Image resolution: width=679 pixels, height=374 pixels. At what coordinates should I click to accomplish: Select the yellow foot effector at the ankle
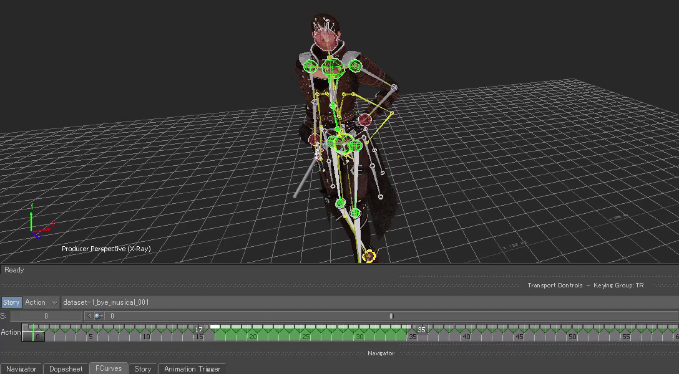[369, 256]
